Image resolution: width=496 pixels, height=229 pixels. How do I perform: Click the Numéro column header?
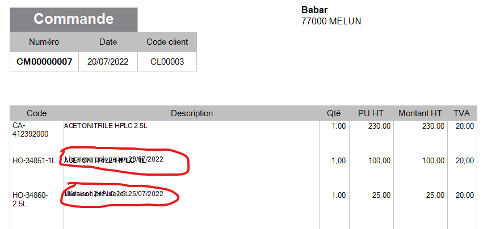44,42
